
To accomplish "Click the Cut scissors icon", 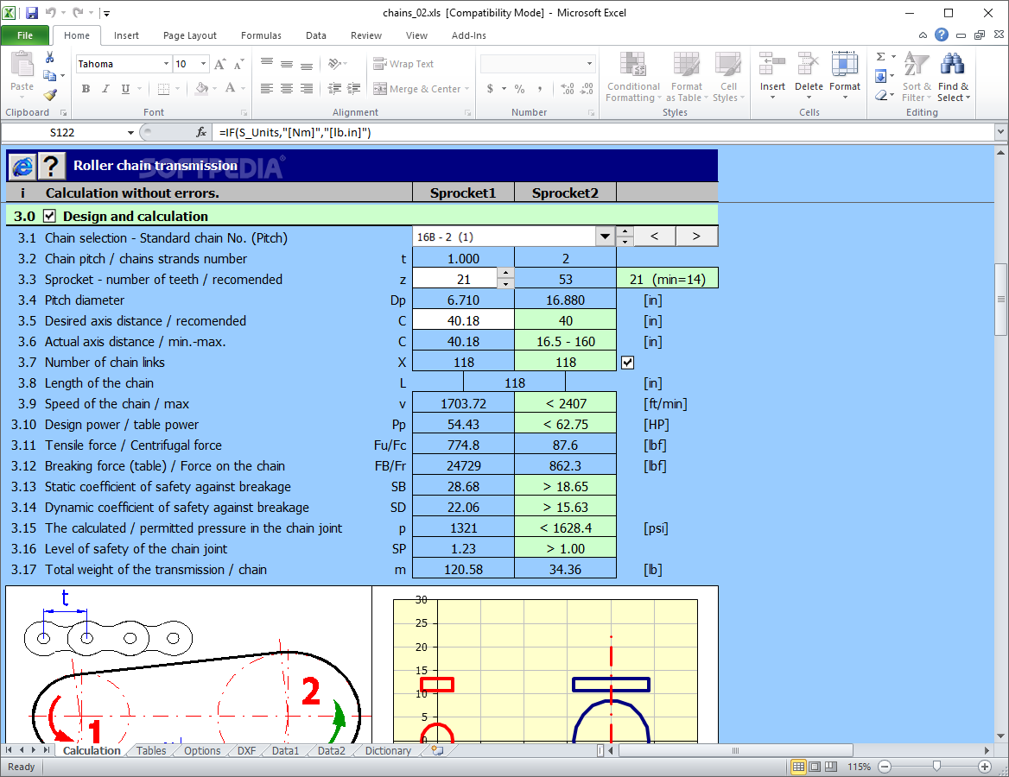I will [x=49, y=58].
